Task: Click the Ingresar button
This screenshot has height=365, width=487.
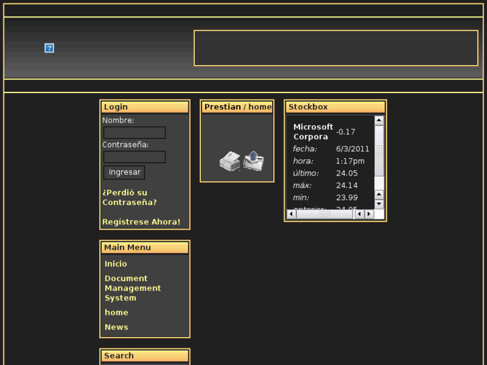Action: (x=124, y=172)
